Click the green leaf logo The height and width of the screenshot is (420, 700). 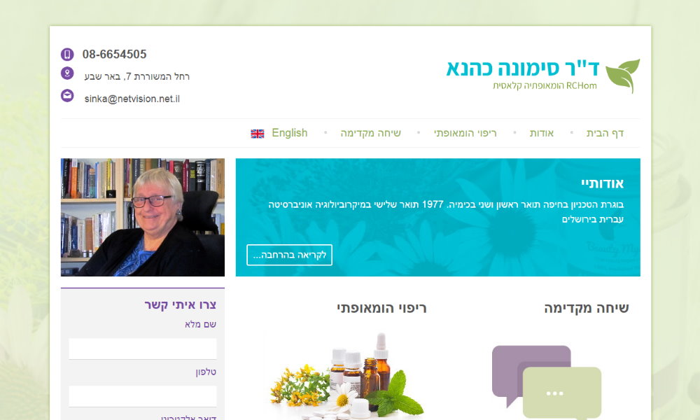tap(623, 76)
